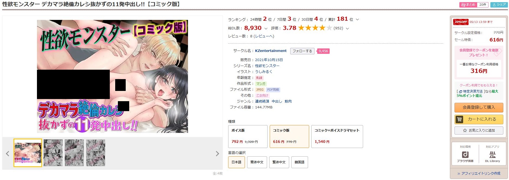Click the next thumbnail arrow

tap(217, 154)
